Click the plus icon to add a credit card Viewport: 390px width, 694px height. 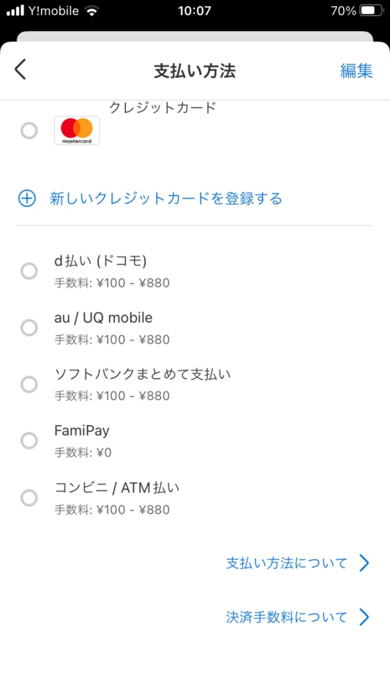point(27,199)
